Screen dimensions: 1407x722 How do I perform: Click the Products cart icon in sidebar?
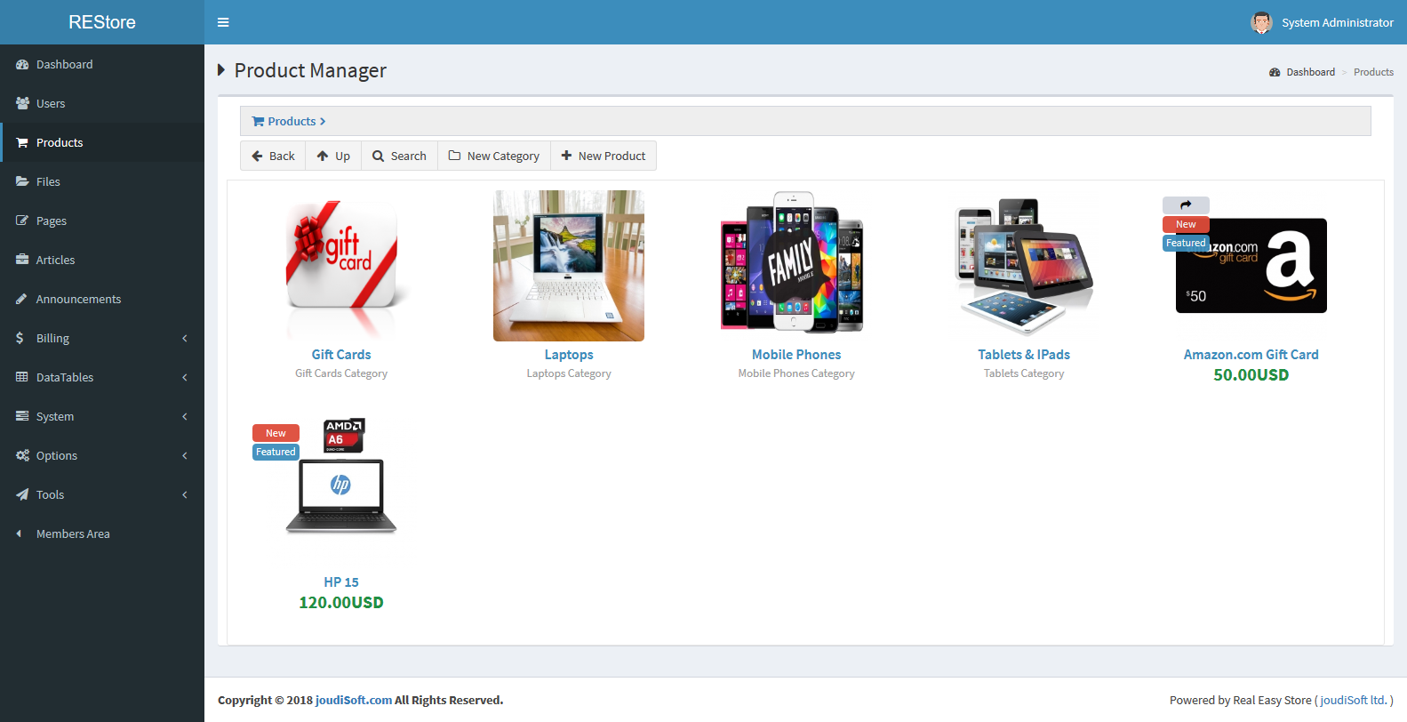pos(22,142)
